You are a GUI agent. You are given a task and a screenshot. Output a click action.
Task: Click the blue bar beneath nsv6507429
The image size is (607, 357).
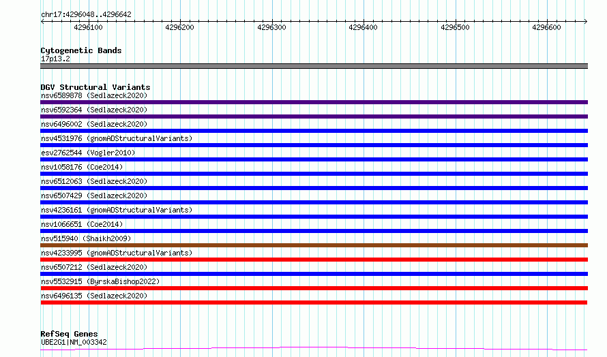(x=314, y=202)
